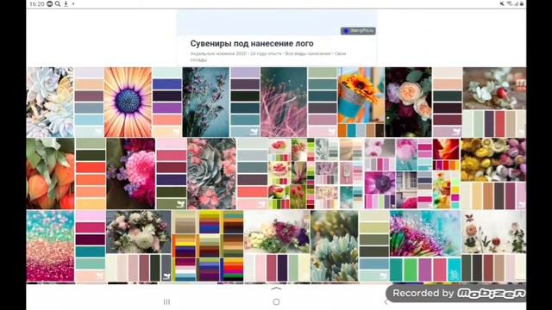This screenshot has height=310, width=552.
Task: Open the orange sunflower in blue pot image
Action: [x=361, y=102]
